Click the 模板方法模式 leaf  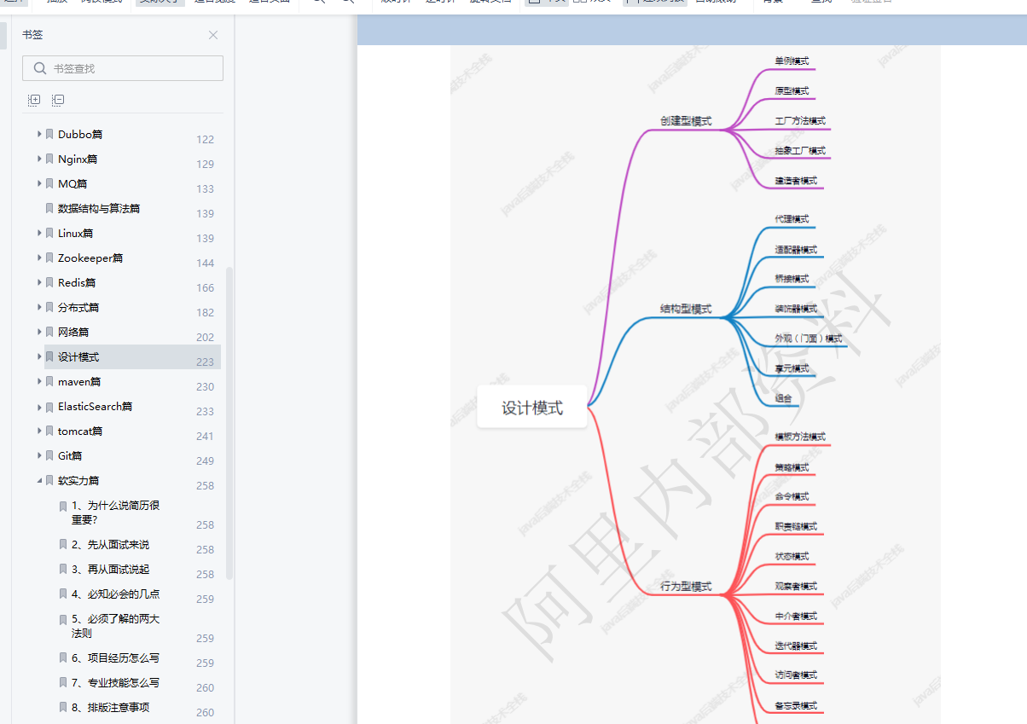(800, 437)
